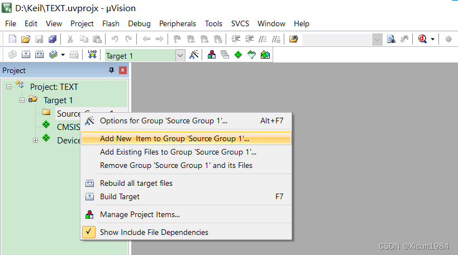Click Manage Run-Time Environment green diamond
This screenshot has width=458, height=255.
pyautogui.click(x=238, y=55)
